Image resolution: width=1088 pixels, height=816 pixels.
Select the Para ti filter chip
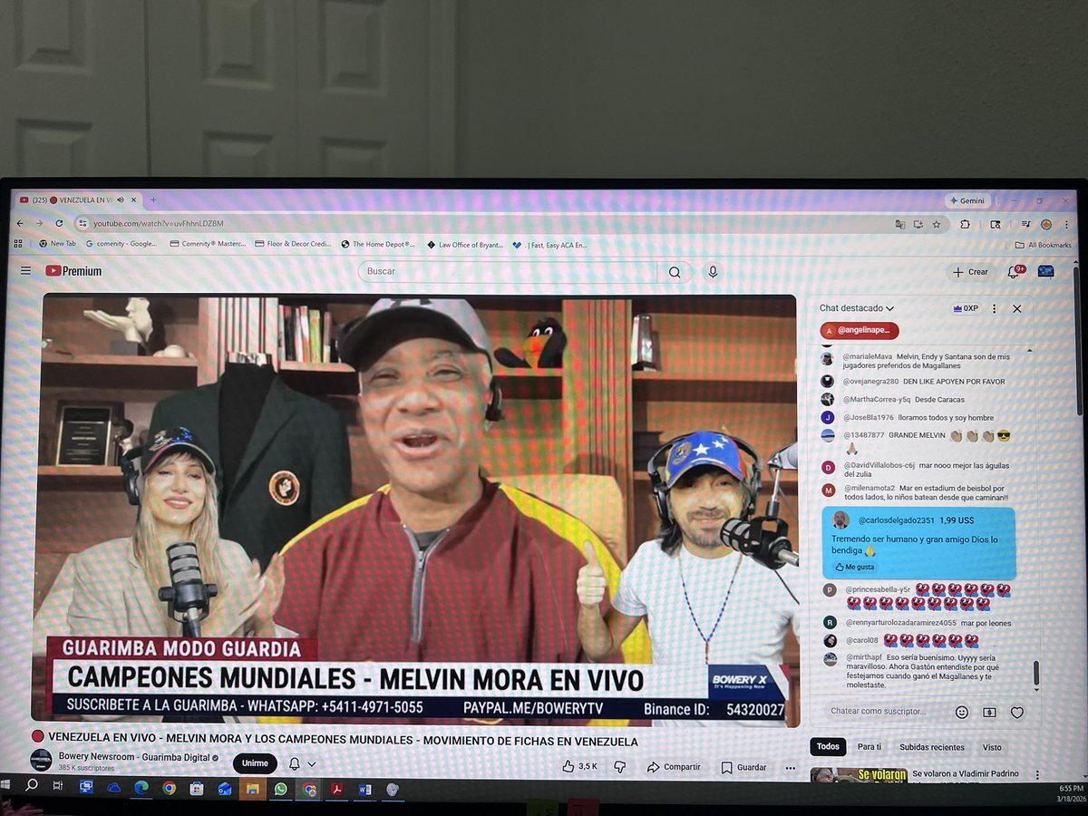tap(869, 747)
